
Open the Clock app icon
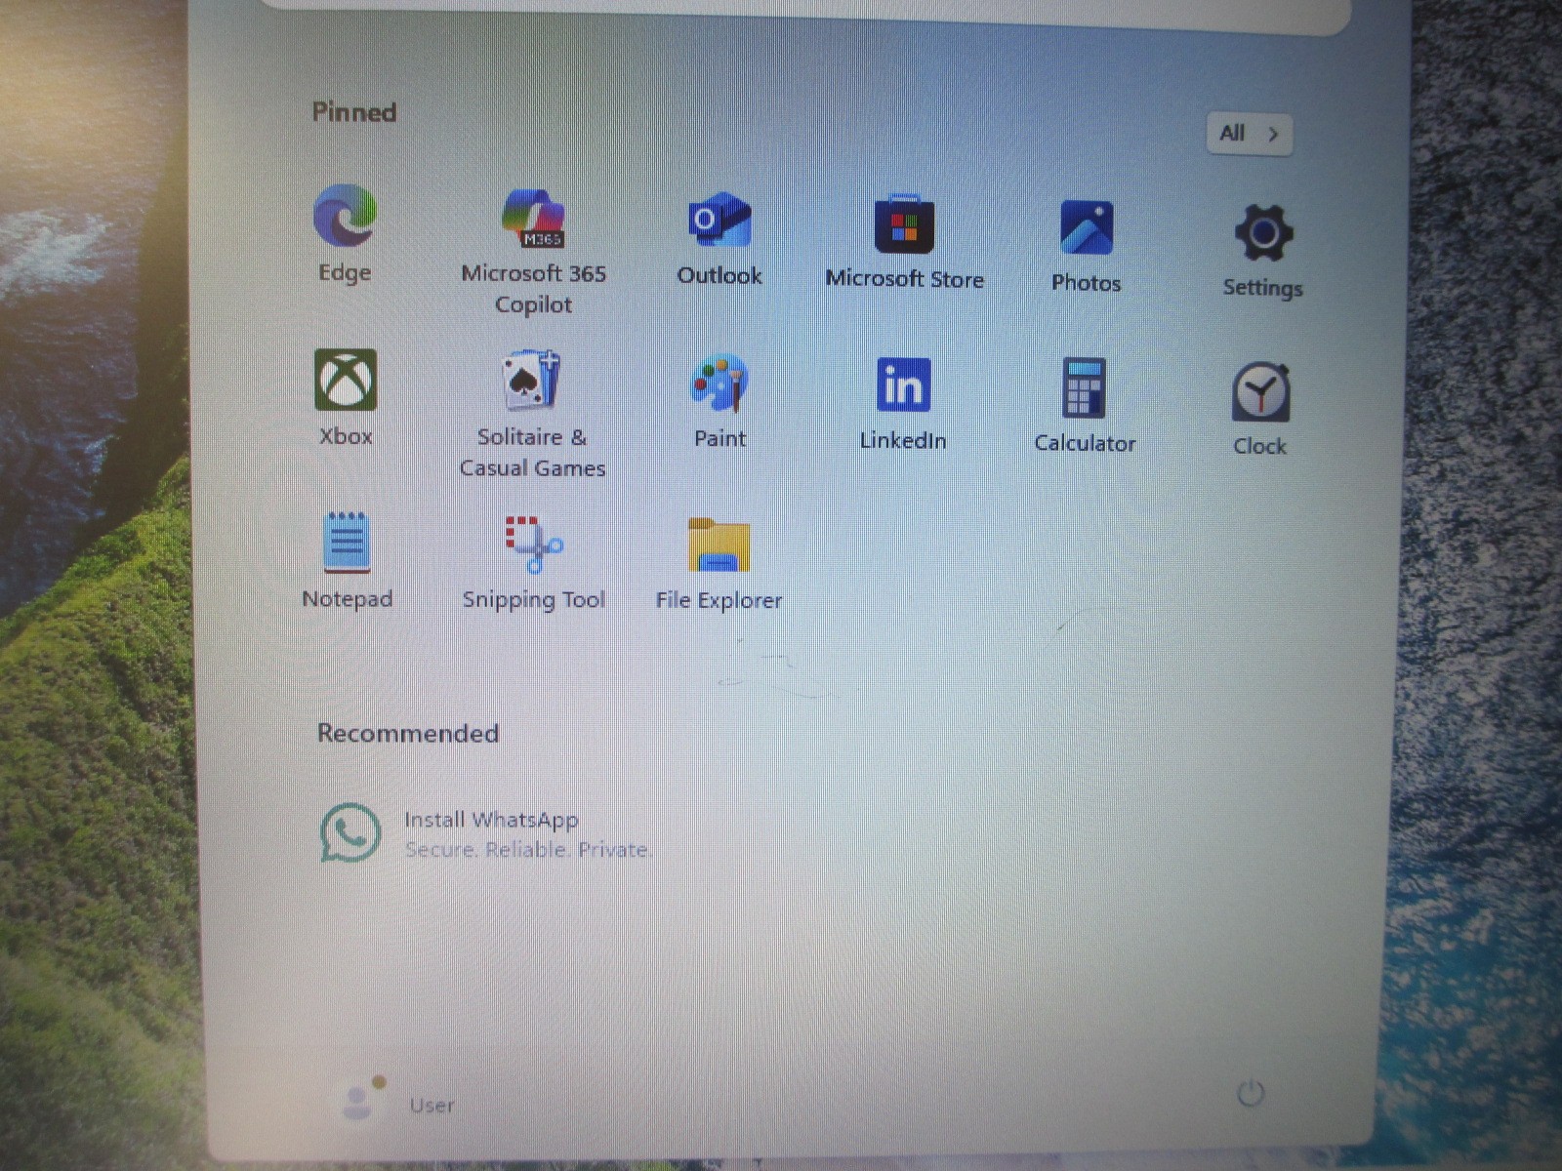tap(1261, 392)
